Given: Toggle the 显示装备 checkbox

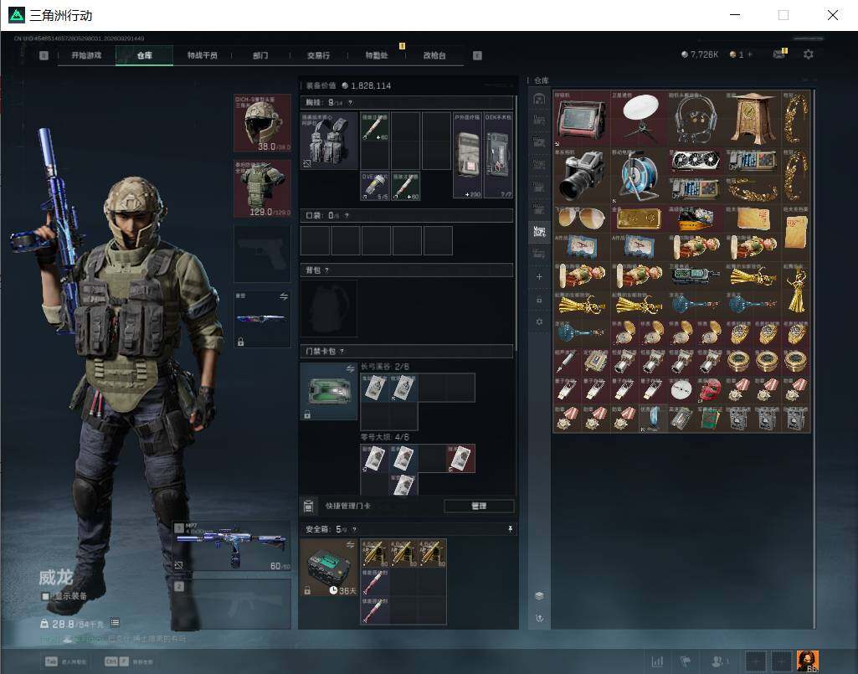Looking at the screenshot, I should (x=45, y=596).
